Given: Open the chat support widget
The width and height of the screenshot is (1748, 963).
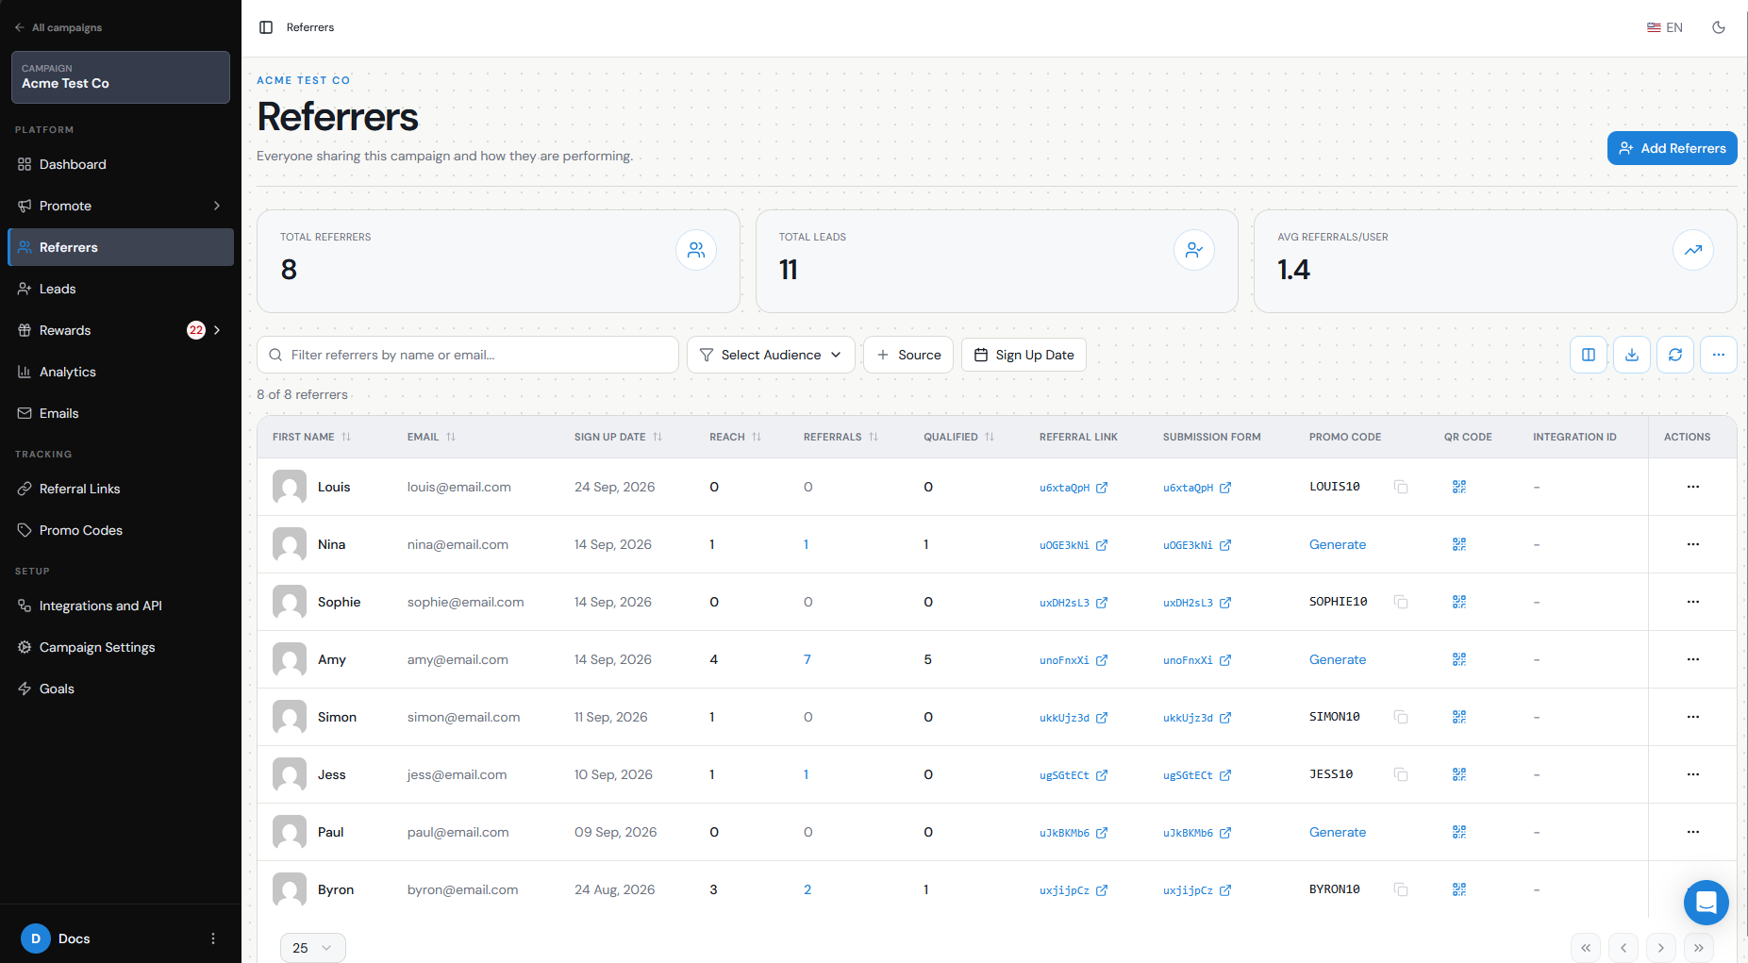Looking at the screenshot, I should tap(1706, 903).
